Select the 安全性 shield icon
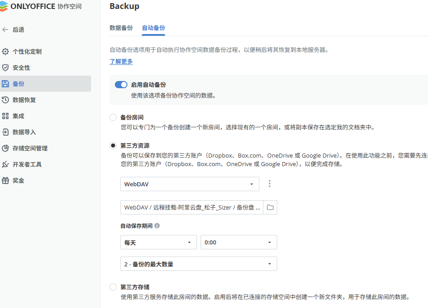428x308 pixels. [x=5, y=68]
